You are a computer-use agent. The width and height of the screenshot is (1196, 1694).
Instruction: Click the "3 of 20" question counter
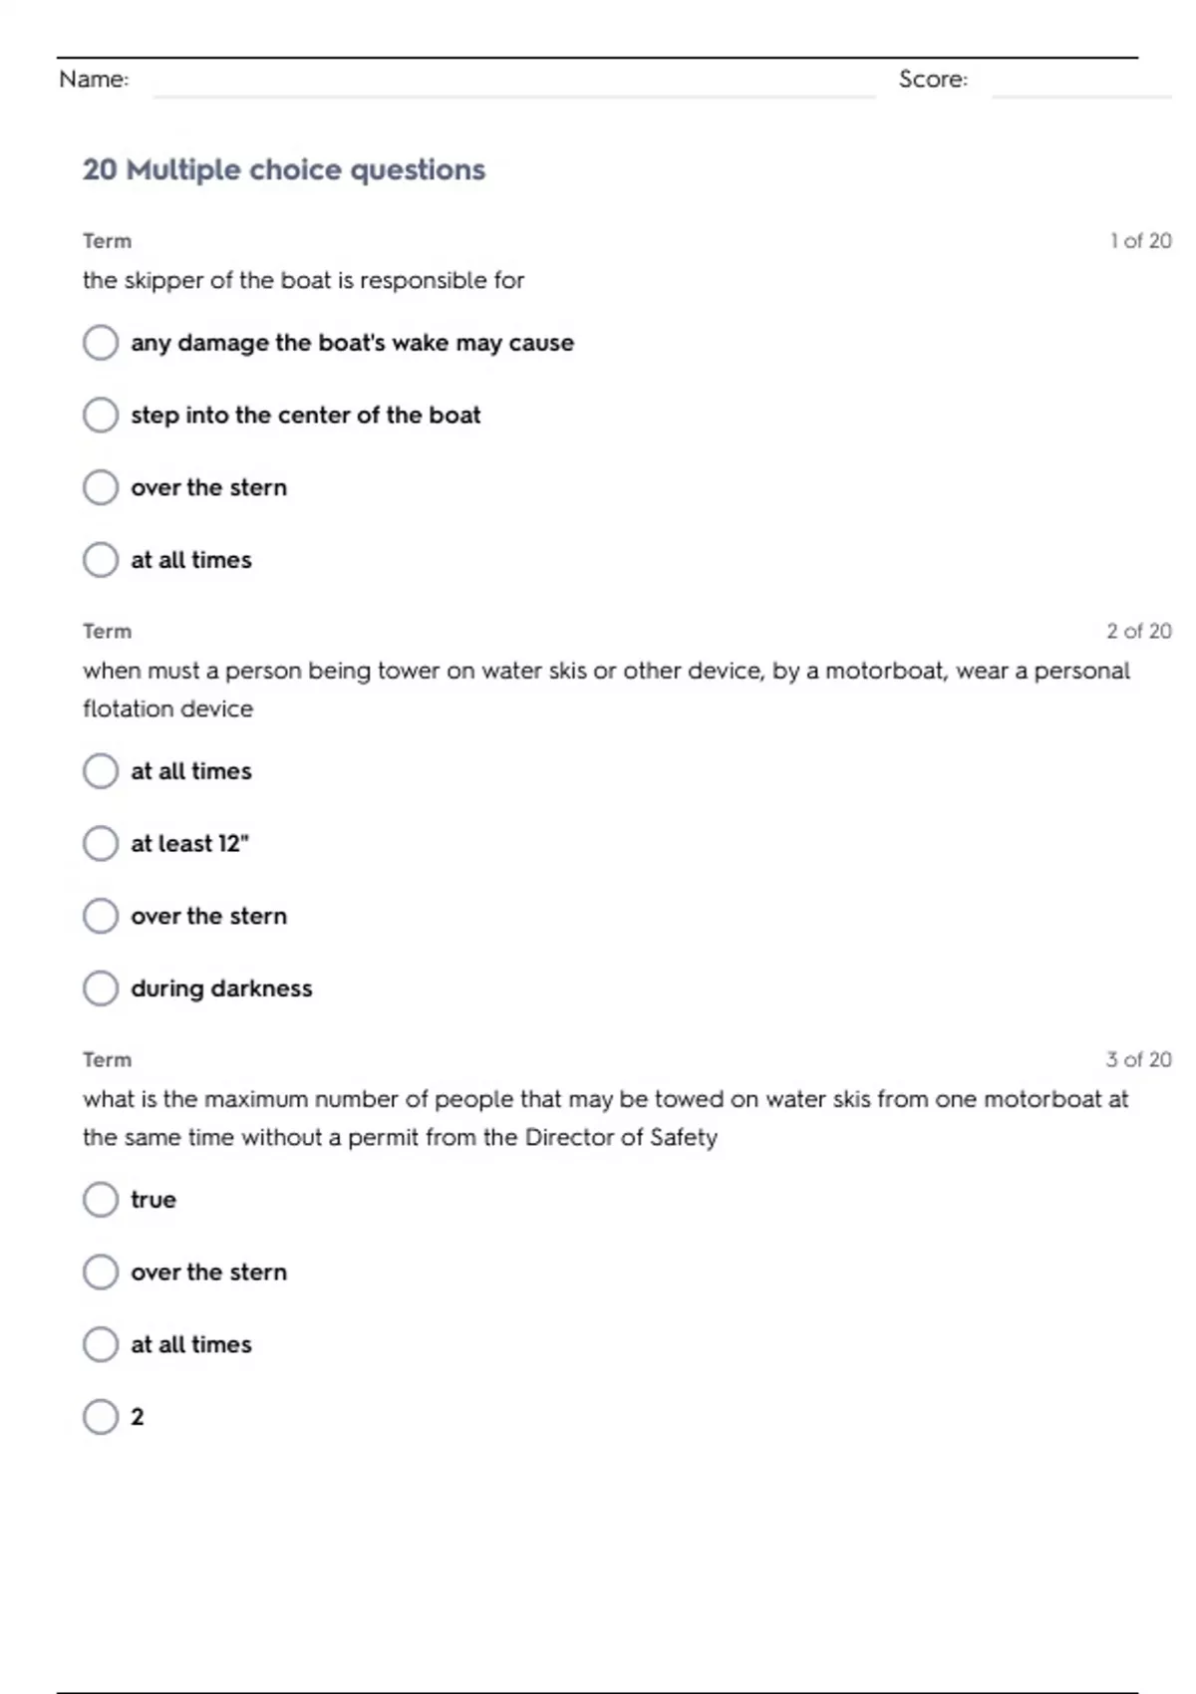coord(1138,1060)
